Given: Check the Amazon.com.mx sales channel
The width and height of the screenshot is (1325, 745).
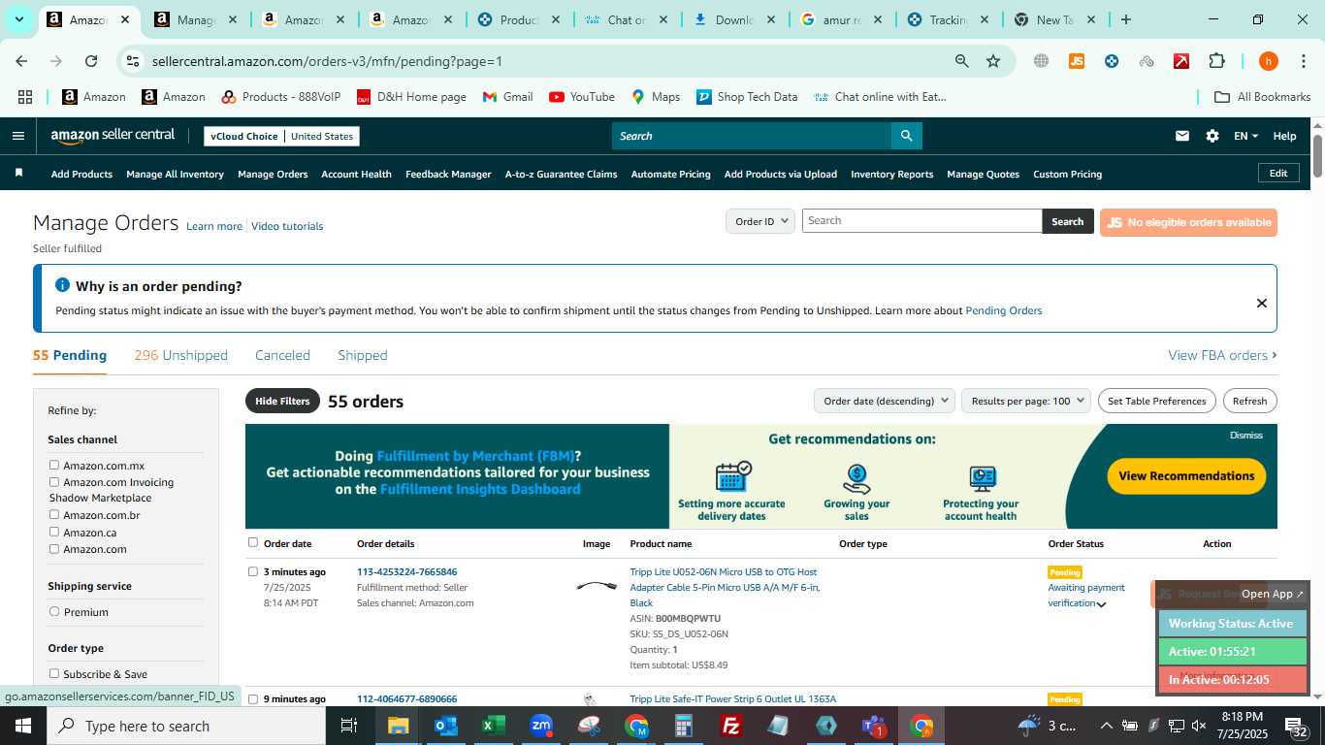Looking at the screenshot, I should 54,466.
